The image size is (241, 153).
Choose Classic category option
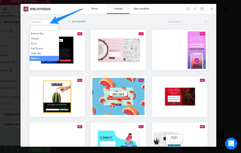(x=44, y=39)
